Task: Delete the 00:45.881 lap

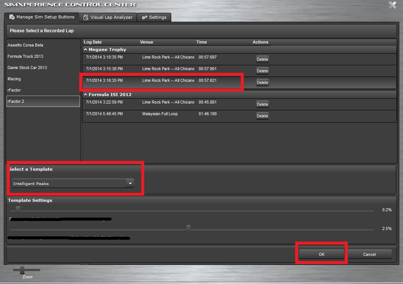Action: coord(263,104)
